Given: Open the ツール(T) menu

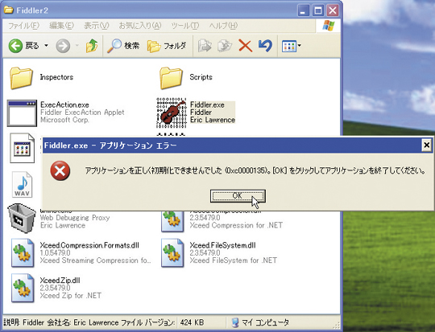Looking at the screenshot, I should tap(185, 26).
